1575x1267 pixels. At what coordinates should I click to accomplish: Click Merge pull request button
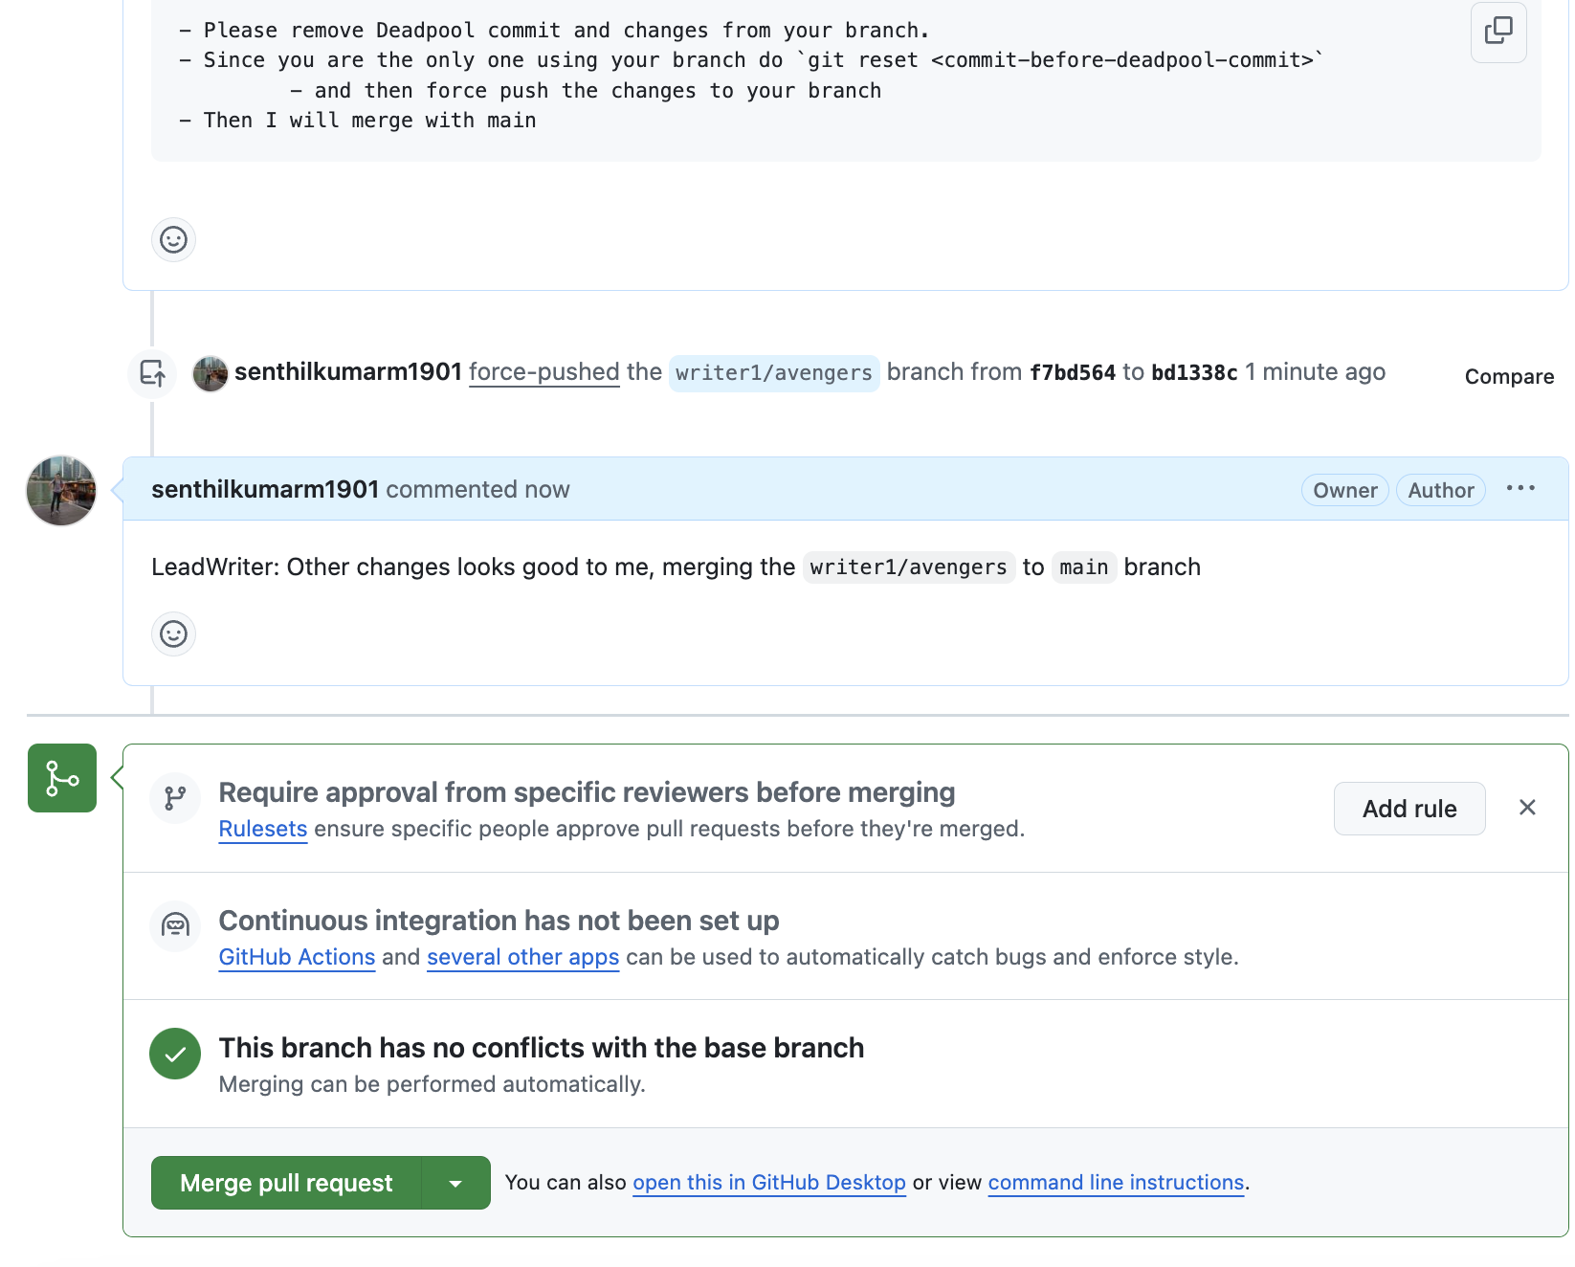coord(286,1184)
